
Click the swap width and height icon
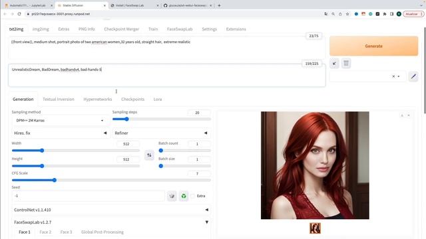pos(149,155)
